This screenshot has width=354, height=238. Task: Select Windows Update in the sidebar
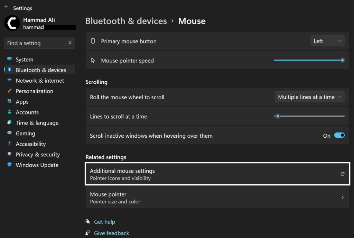(x=37, y=165)
